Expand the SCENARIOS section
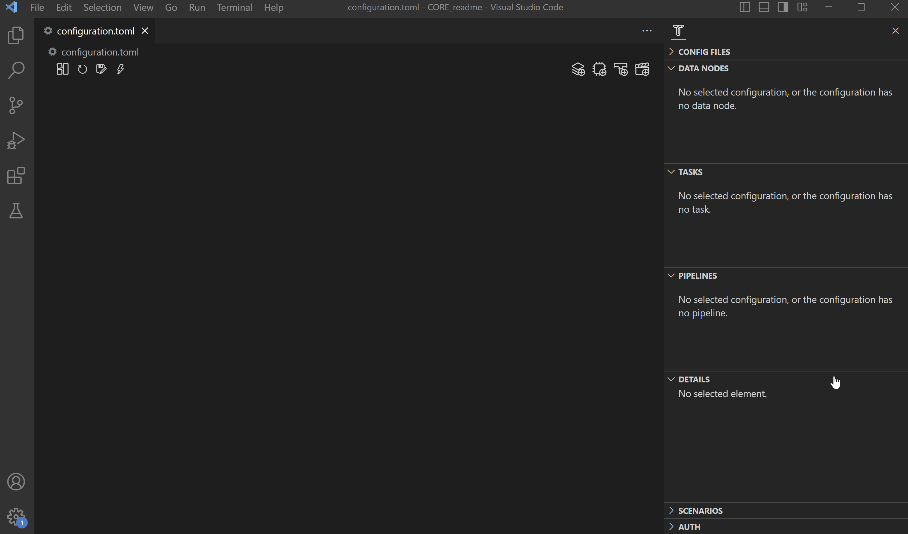This screenshot has width=908, height=534. (x=700, y=511)
